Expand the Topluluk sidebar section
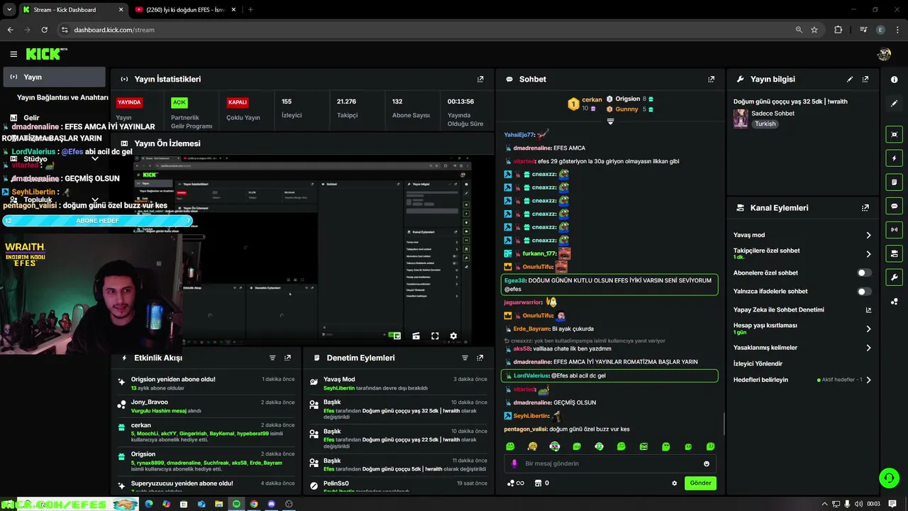908x511 pixels. pyautogui.click(x=95, y=200)
